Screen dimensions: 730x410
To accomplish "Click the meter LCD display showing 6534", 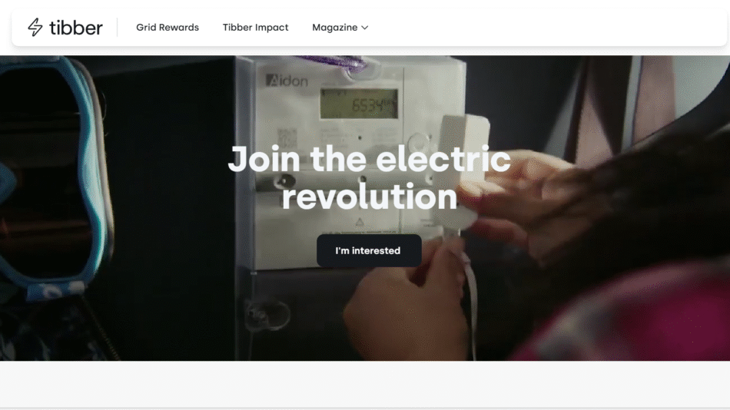I will [359, 104].
